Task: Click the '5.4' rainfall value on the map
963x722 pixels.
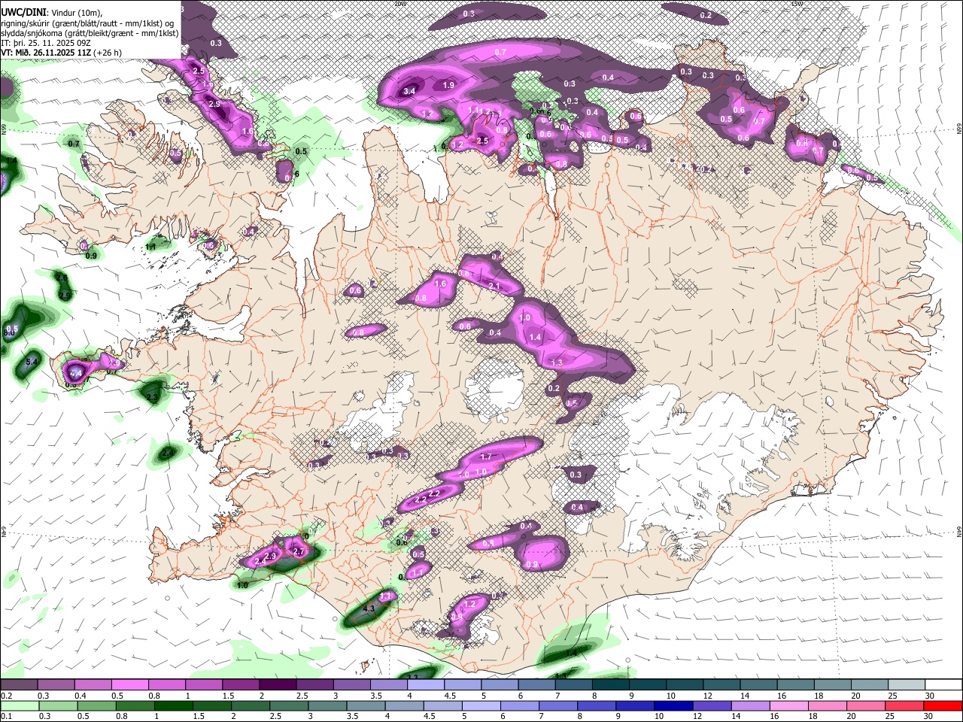Action: [x=32, y=363]
